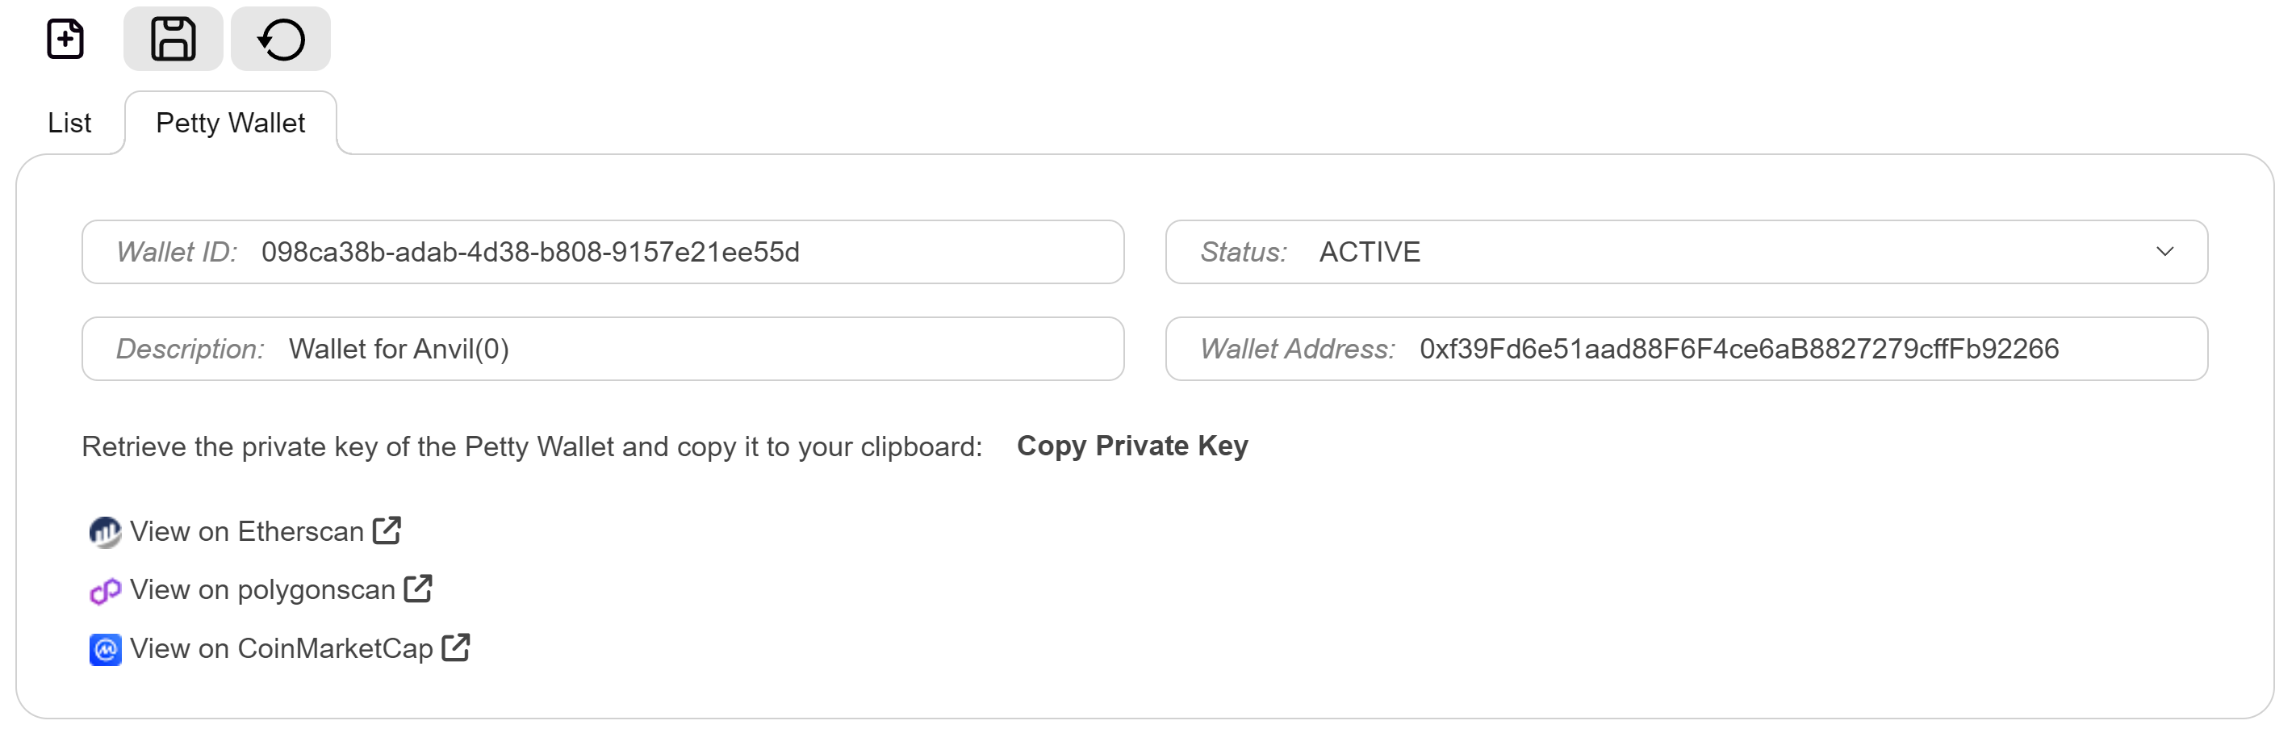This screenshot has height=750, width=2296.
Task: Click the blue CoinMarketCap logo icon
Action: pos(105,649)
